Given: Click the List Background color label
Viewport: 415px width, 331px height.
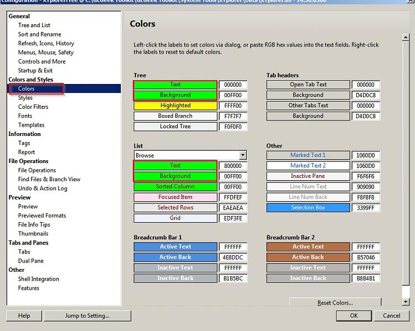Looking at the screenshot, I should (x=175, y=176).
